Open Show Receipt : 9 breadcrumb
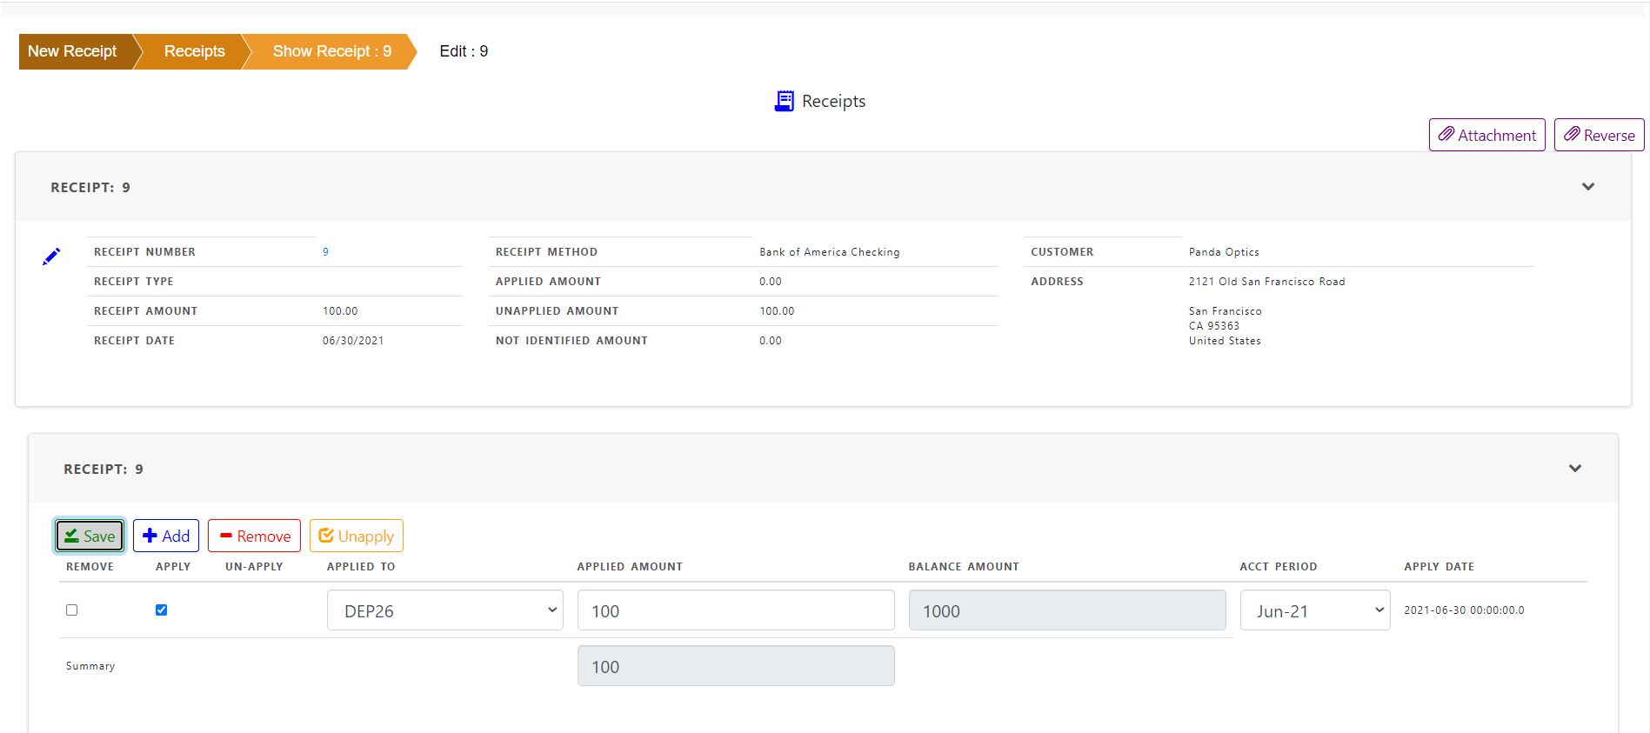The width and height of the screenshot is (1650, 733). 332,51
